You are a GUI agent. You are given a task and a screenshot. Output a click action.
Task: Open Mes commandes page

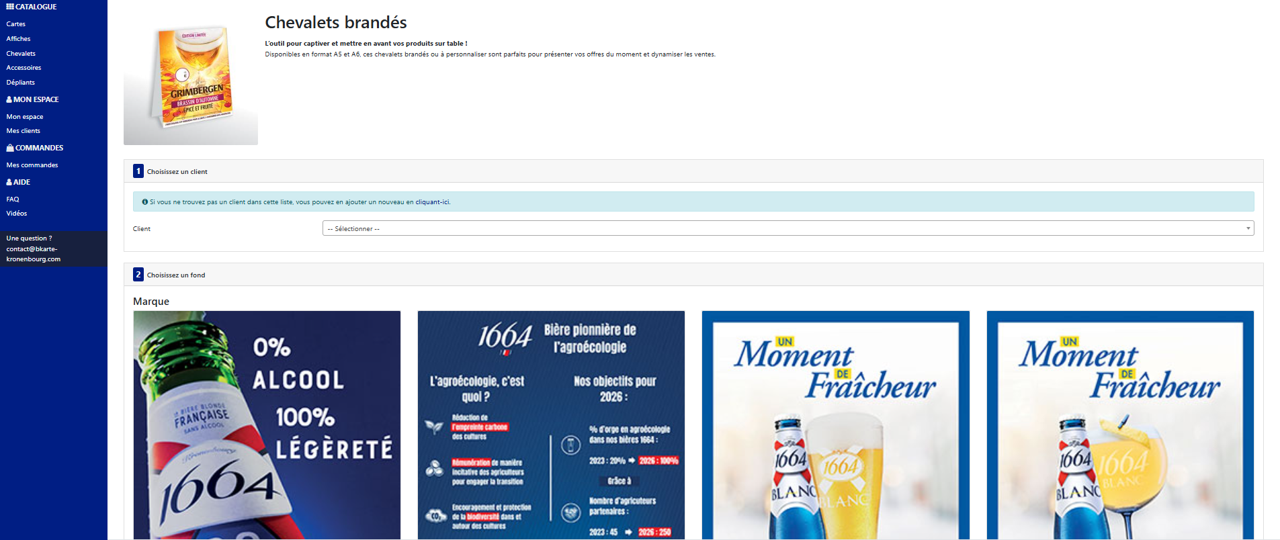[32, 165]
